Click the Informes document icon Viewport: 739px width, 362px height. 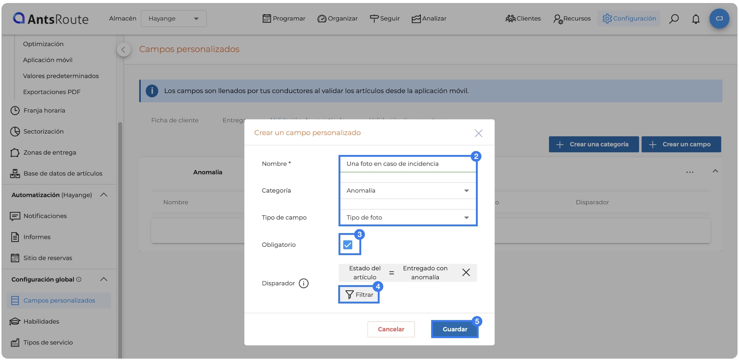point(15,237)
